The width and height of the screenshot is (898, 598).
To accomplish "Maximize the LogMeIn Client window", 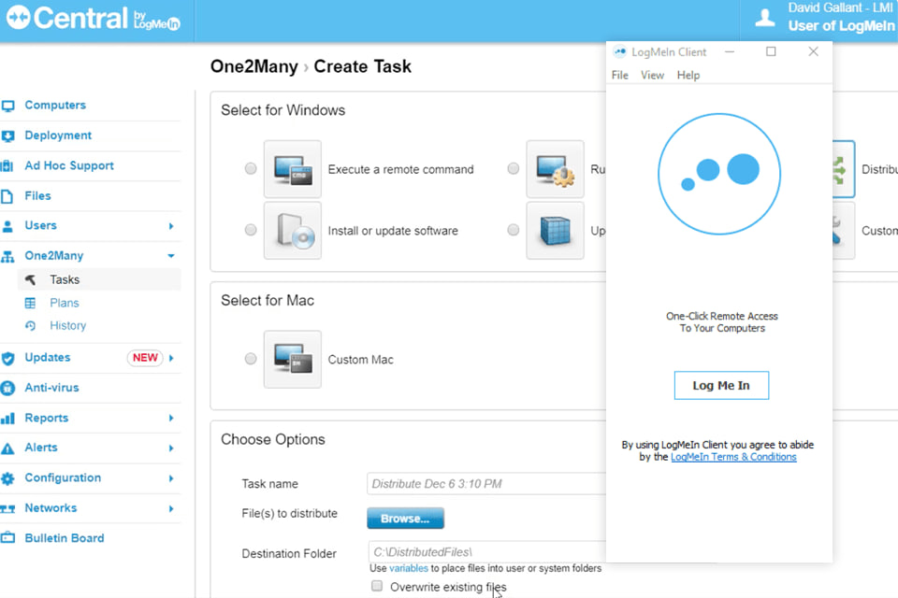I will click(x=771, y=51).
